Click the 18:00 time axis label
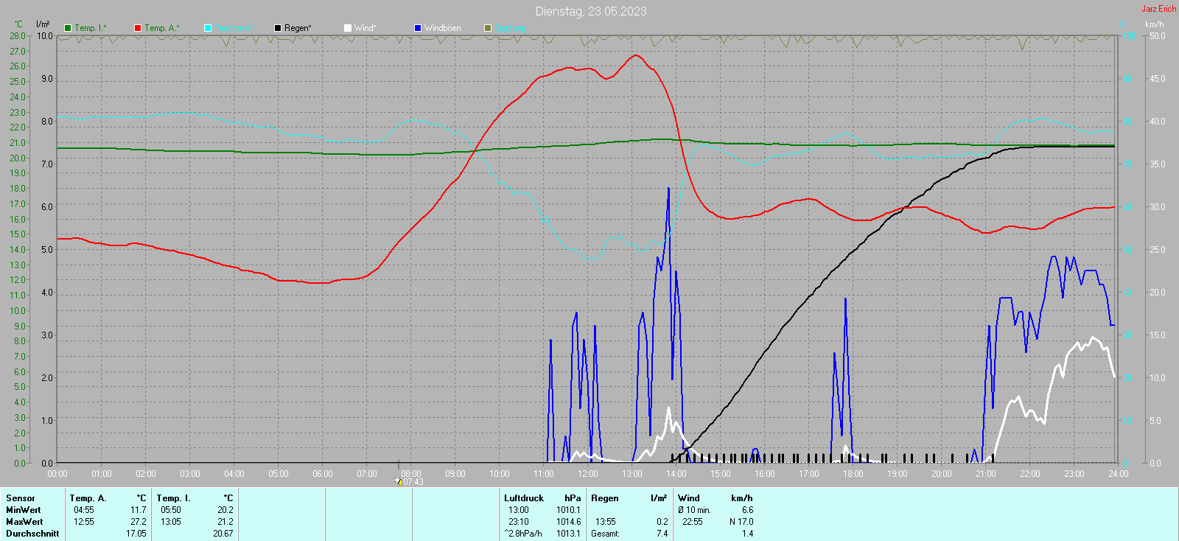Image resolution: width=1179 pixels, height=541 pixels. (x=853, y=474)
